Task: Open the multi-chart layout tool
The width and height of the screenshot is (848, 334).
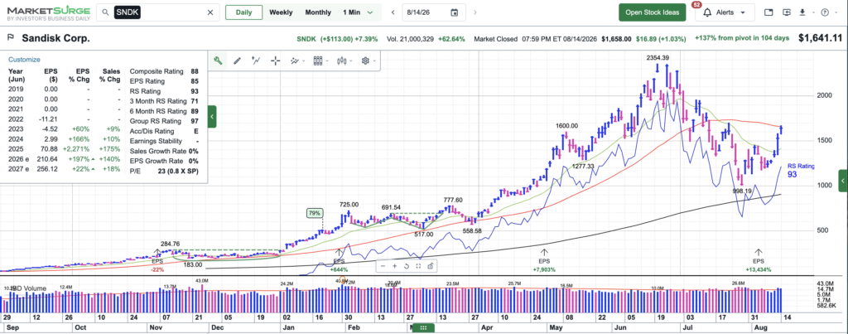Action: [x=317, y=61]
